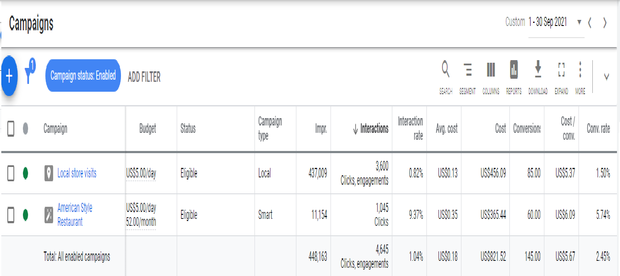This screenshot has height=276, width=620.
Task: Open the Reports icon
Action: click(514, 70)
